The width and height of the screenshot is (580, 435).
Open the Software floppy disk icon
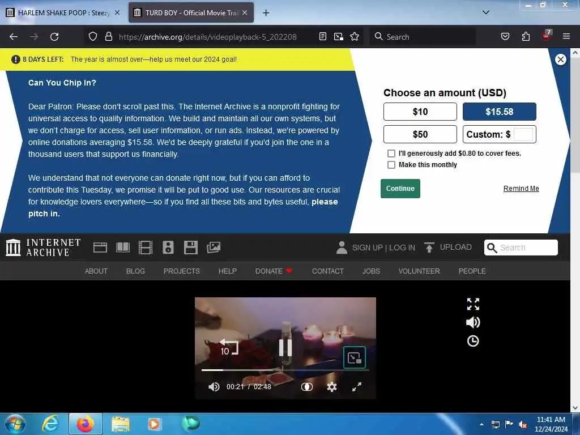191,248
